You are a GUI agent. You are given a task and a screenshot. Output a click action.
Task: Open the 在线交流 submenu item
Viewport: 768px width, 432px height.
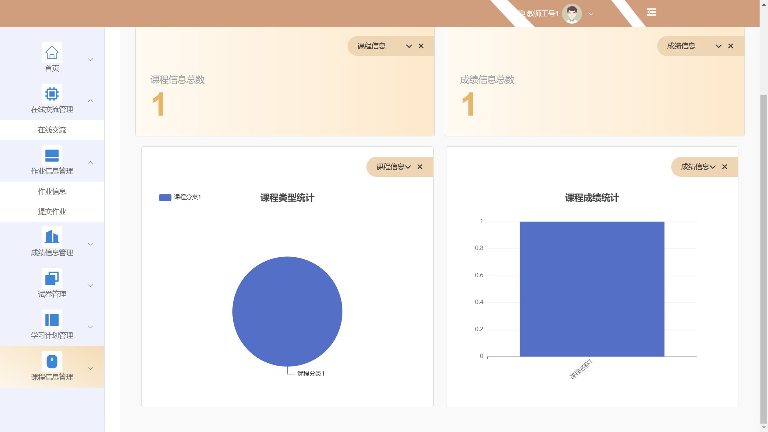tap(52, 130)
